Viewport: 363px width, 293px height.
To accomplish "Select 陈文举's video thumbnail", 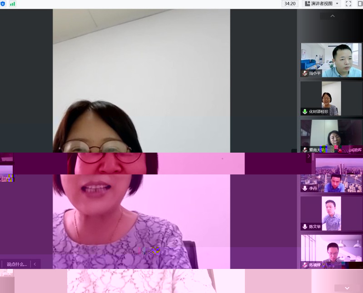I will (x=331, y=214).
